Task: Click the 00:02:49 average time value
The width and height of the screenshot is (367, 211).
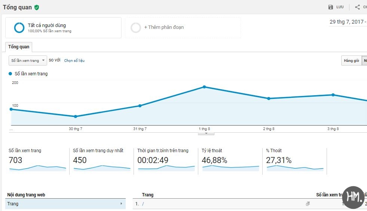Action: pyautogui.click(x=153, y=160)
